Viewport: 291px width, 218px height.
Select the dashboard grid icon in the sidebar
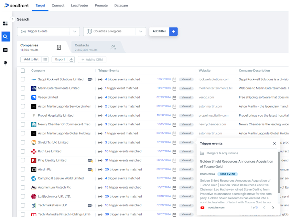tap(5, 23)
